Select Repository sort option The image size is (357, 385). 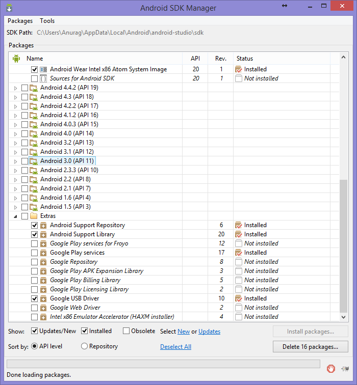84,346
